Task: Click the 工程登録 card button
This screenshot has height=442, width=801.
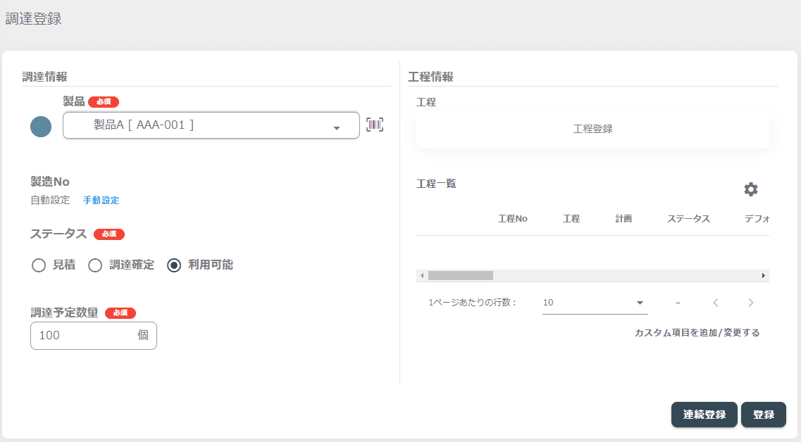Action: pyautogui.click(x=592, y=129)
